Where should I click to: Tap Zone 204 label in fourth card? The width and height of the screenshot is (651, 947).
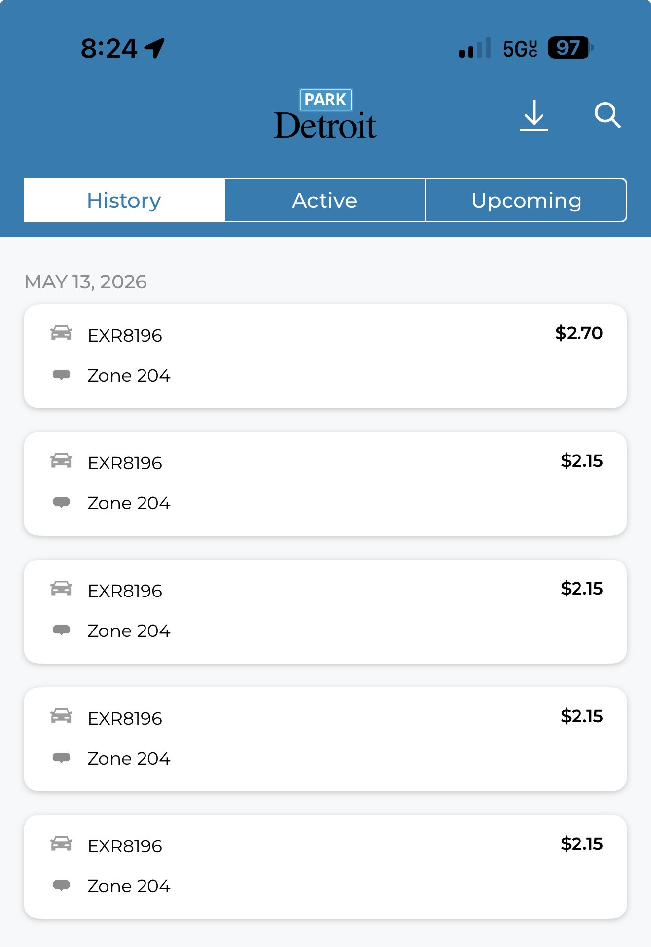[x=129, y=759]
